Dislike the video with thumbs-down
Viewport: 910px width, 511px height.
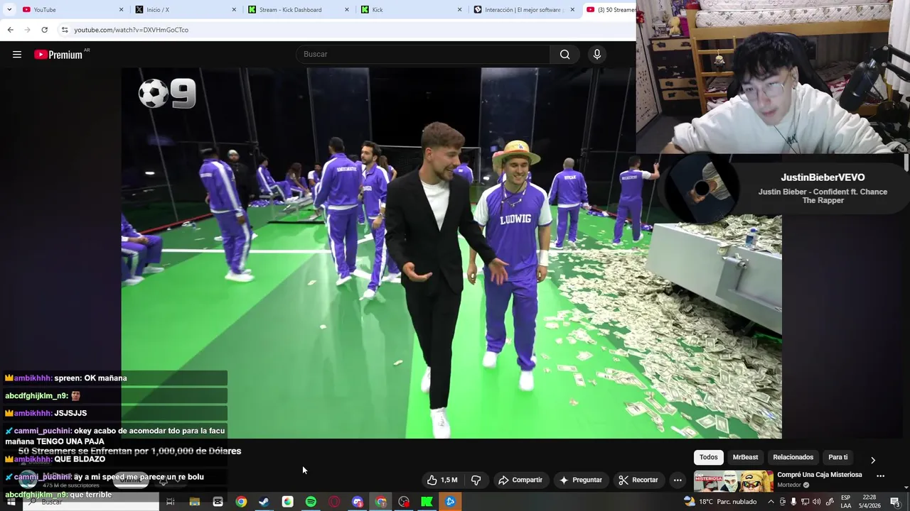[476, 480]
